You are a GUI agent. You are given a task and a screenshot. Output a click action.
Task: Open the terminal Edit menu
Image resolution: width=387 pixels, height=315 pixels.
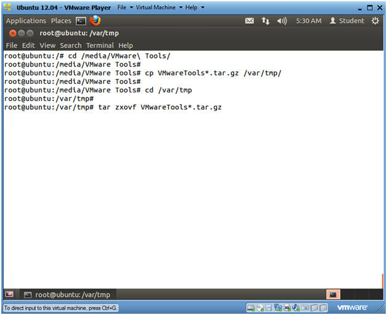[x=28, y=46]
